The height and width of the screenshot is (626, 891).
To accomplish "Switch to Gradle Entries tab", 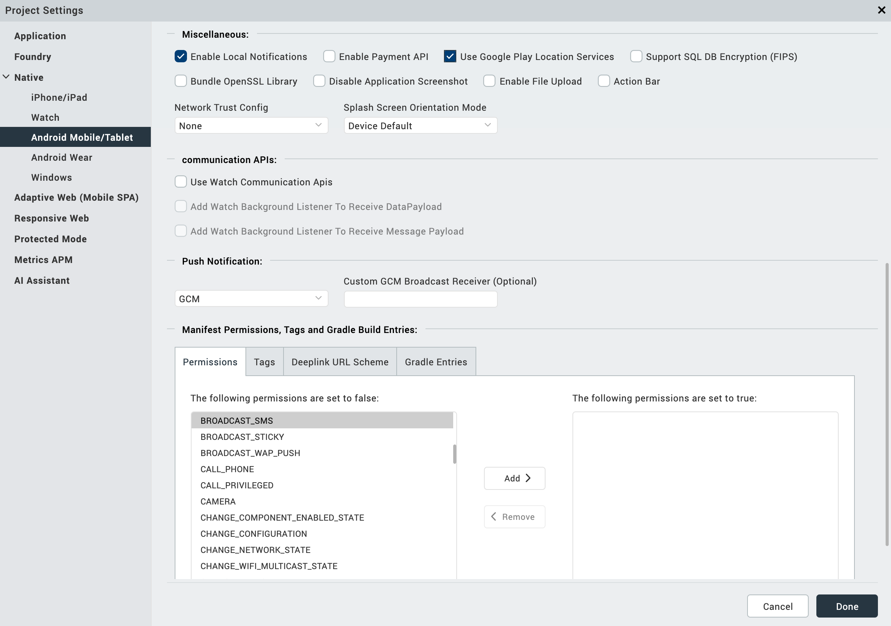I will (436, 362).
